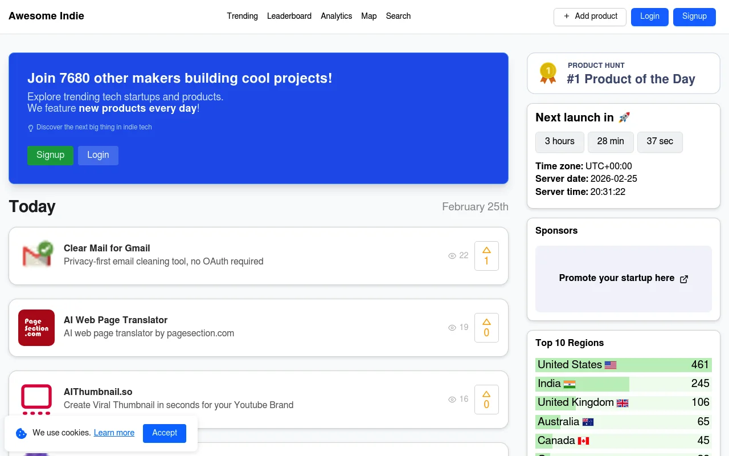
Task: Click Signup inside the blue banner
Action: tap(50, 155)
